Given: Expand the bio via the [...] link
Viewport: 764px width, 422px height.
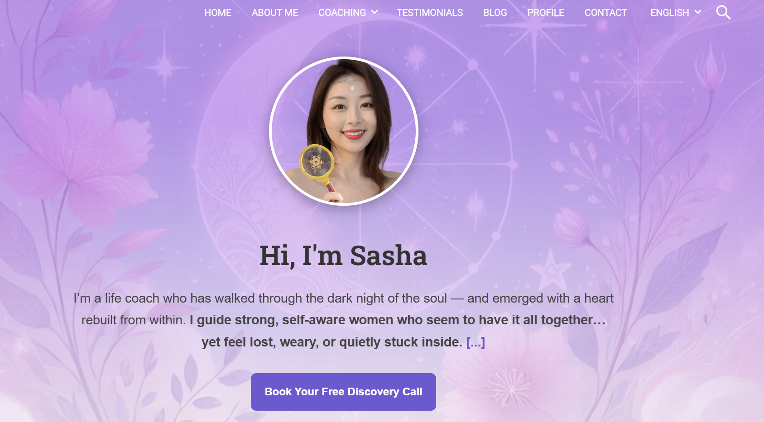Looking at the screenshot, I should (x=476, y=342).
